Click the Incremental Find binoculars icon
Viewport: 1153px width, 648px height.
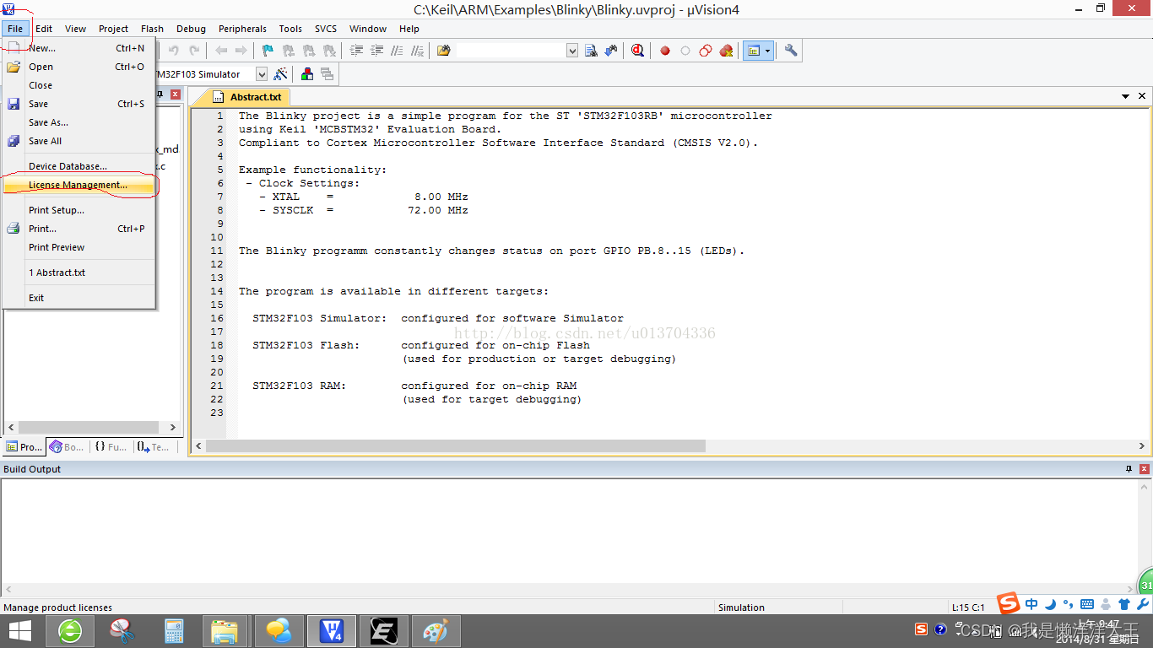(x=610, y=51)
